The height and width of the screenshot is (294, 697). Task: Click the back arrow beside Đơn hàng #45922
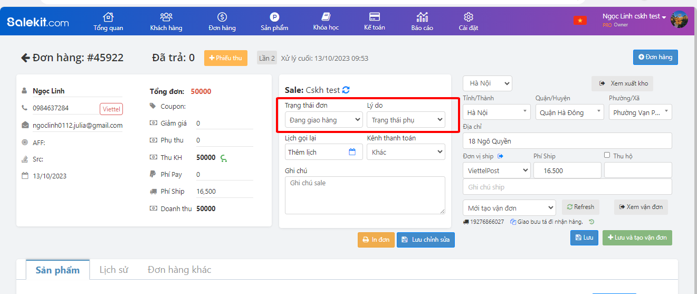[x=25, y=58]
